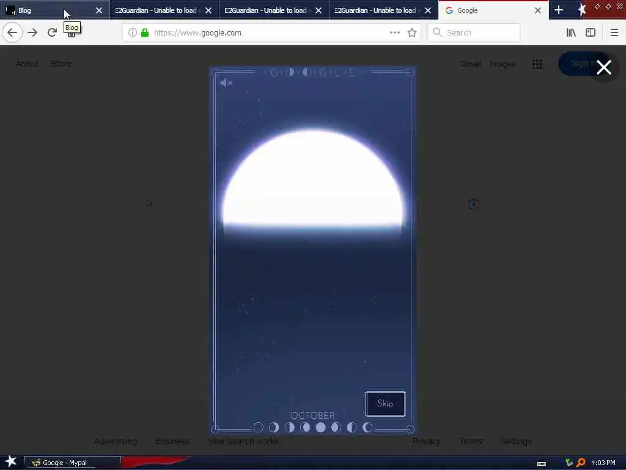Unmute the moon doodle game sound

point(226,83)
